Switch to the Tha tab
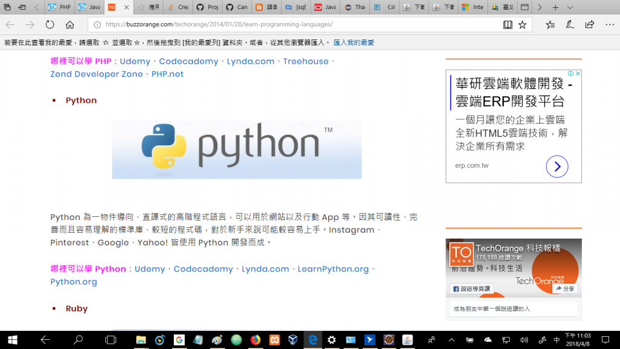 pyautogui.click(x=355, y=7)
